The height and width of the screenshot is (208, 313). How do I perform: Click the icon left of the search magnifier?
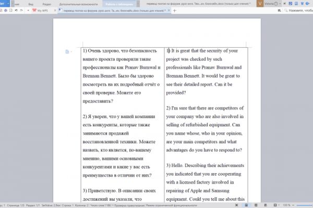(279, 10)
